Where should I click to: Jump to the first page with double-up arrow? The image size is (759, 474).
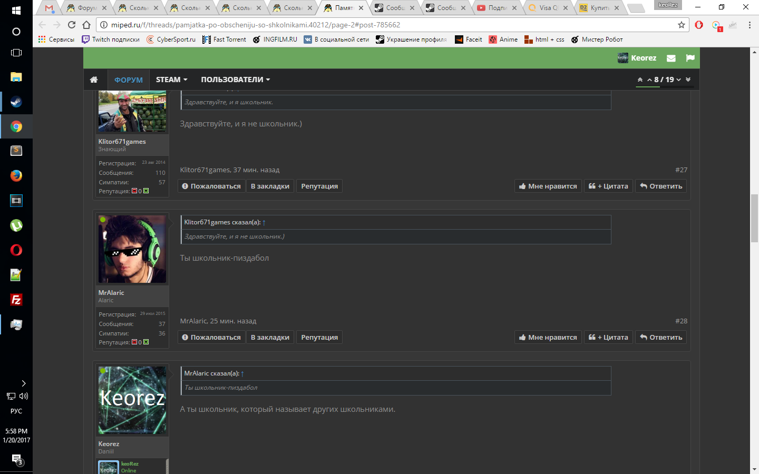pyautogui.click(x=640, y=80)
